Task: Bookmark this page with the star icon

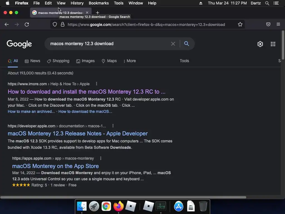Action: (x=240, y=25)
